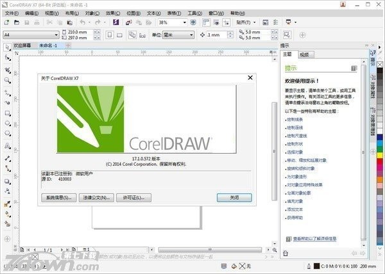Click the page width 210.0 mm field
The image size is (385, 274).
[x=80, y=32]
